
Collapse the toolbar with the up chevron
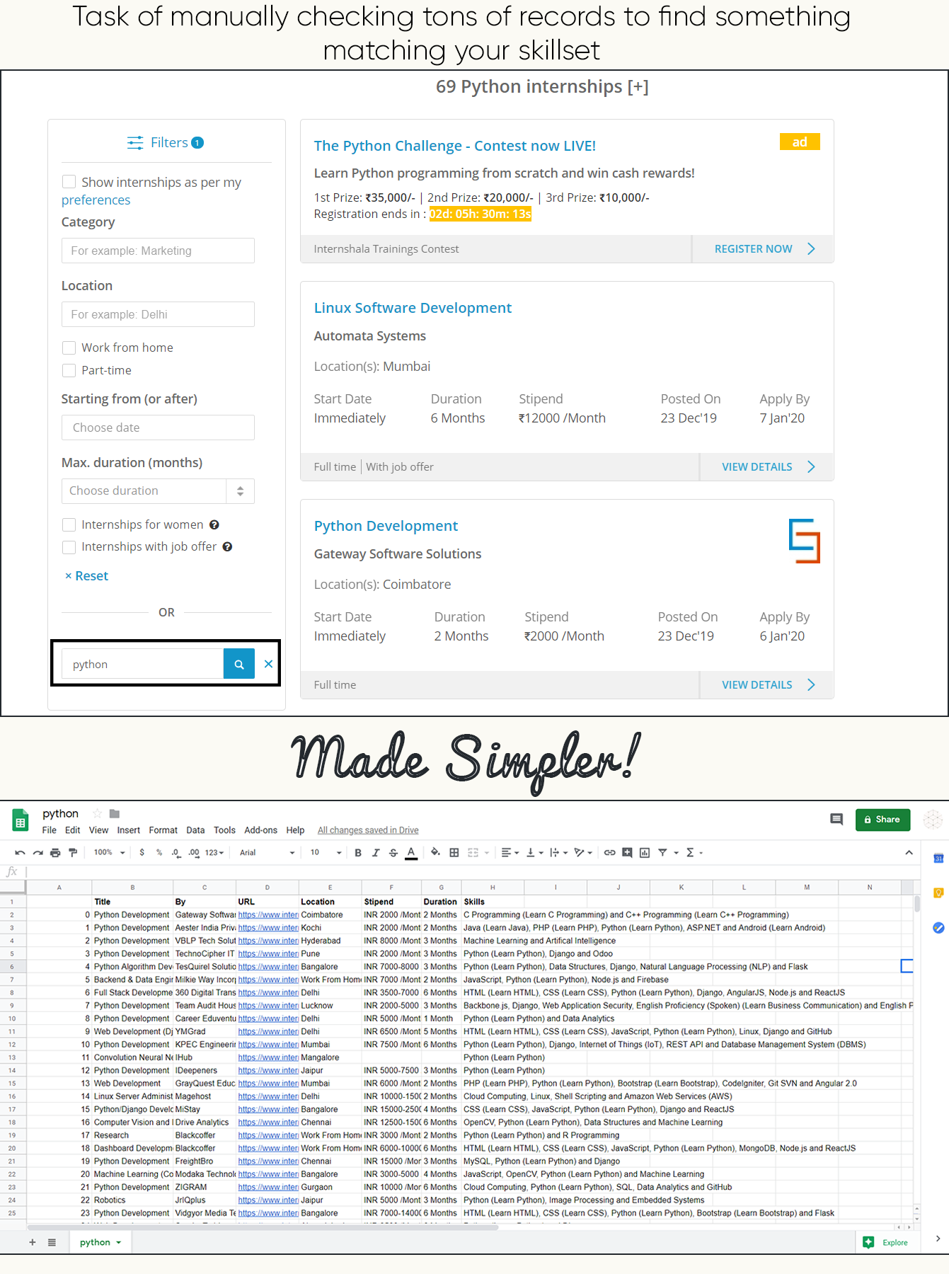909,853
